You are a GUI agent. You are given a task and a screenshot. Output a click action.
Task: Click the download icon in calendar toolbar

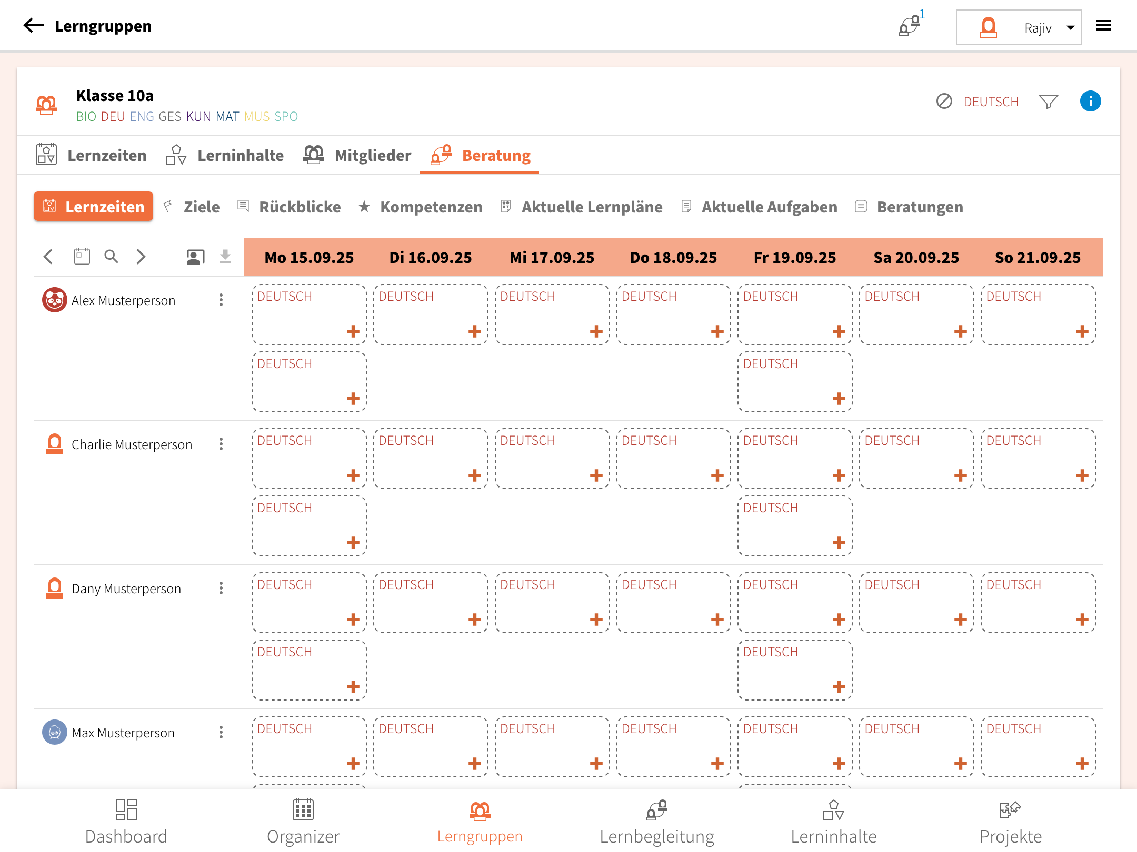225,257
